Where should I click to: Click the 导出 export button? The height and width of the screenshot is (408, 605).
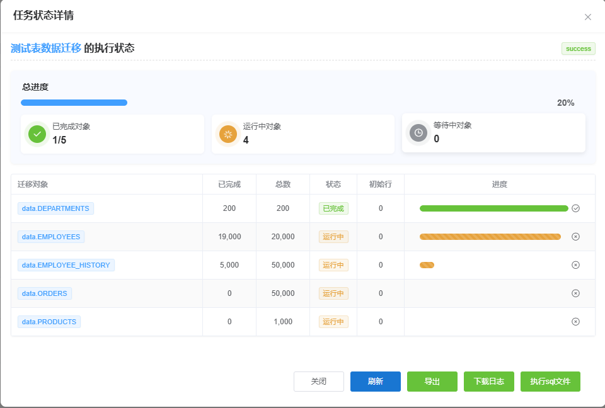point(432,382)
